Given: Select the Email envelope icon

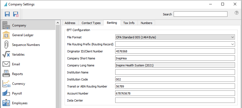Looking at the screenshot, I should tap(6, 64).
